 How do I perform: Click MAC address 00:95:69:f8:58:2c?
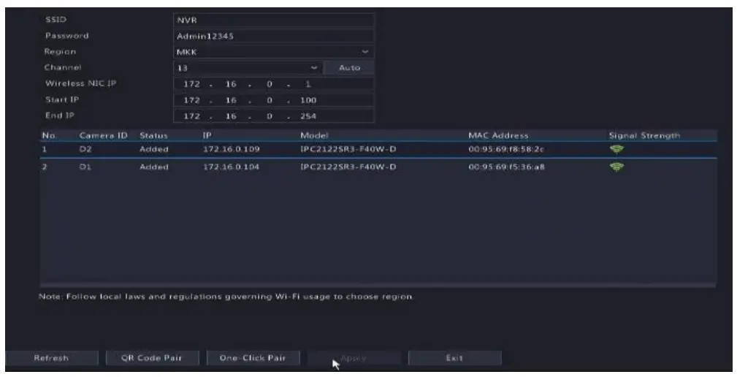tap(506, 150)
